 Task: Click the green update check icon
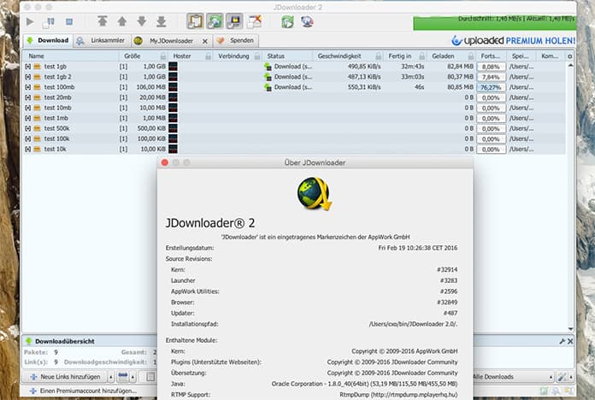(287, 21)
